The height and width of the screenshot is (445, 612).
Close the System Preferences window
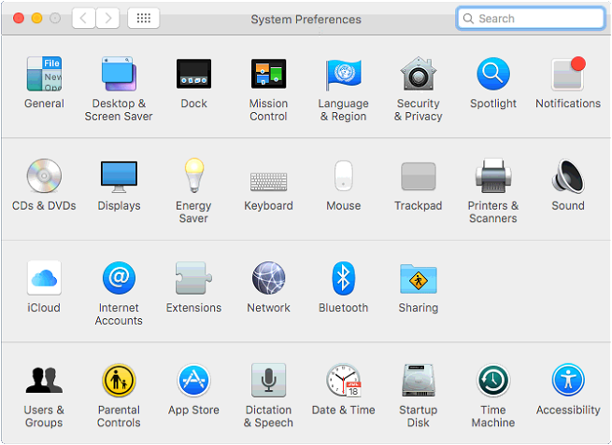coord(19,19)
